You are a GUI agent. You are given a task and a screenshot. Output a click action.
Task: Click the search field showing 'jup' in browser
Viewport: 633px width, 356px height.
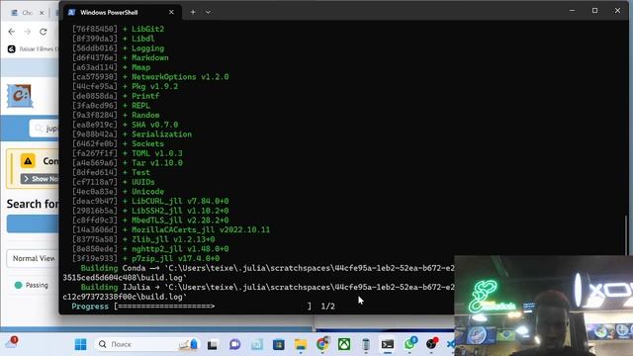pyautogui.click(x=45, y=129)
